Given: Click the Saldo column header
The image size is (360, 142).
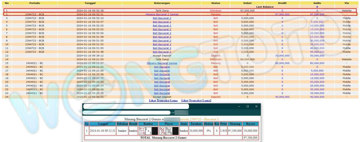Looking at the screenshot, I should pos(317,3).
